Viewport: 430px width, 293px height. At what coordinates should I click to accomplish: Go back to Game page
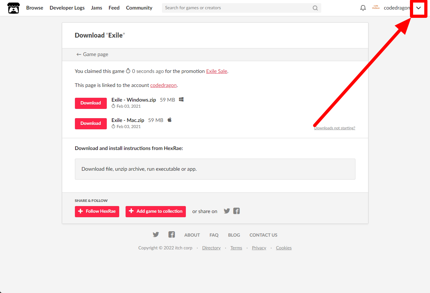tap(92, 54)
